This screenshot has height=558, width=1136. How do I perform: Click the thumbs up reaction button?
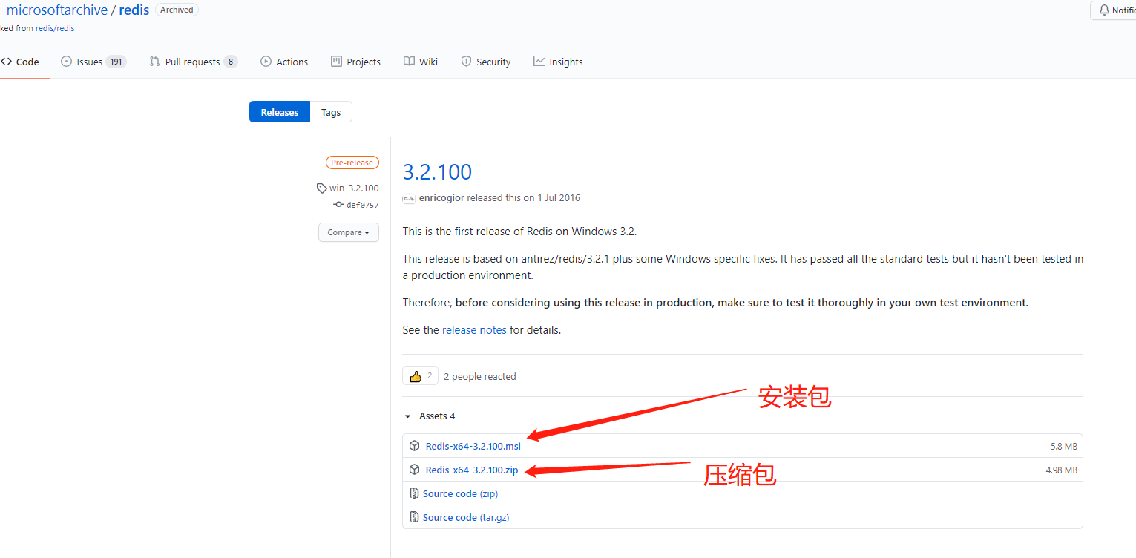[x=421, y=376]
